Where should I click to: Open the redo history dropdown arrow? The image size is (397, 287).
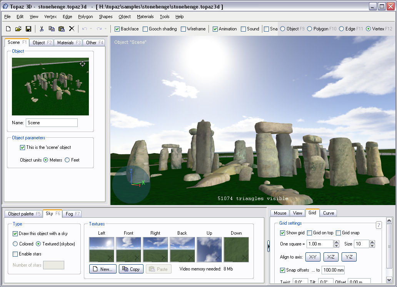pyautogui.click(x=105, y=29)
